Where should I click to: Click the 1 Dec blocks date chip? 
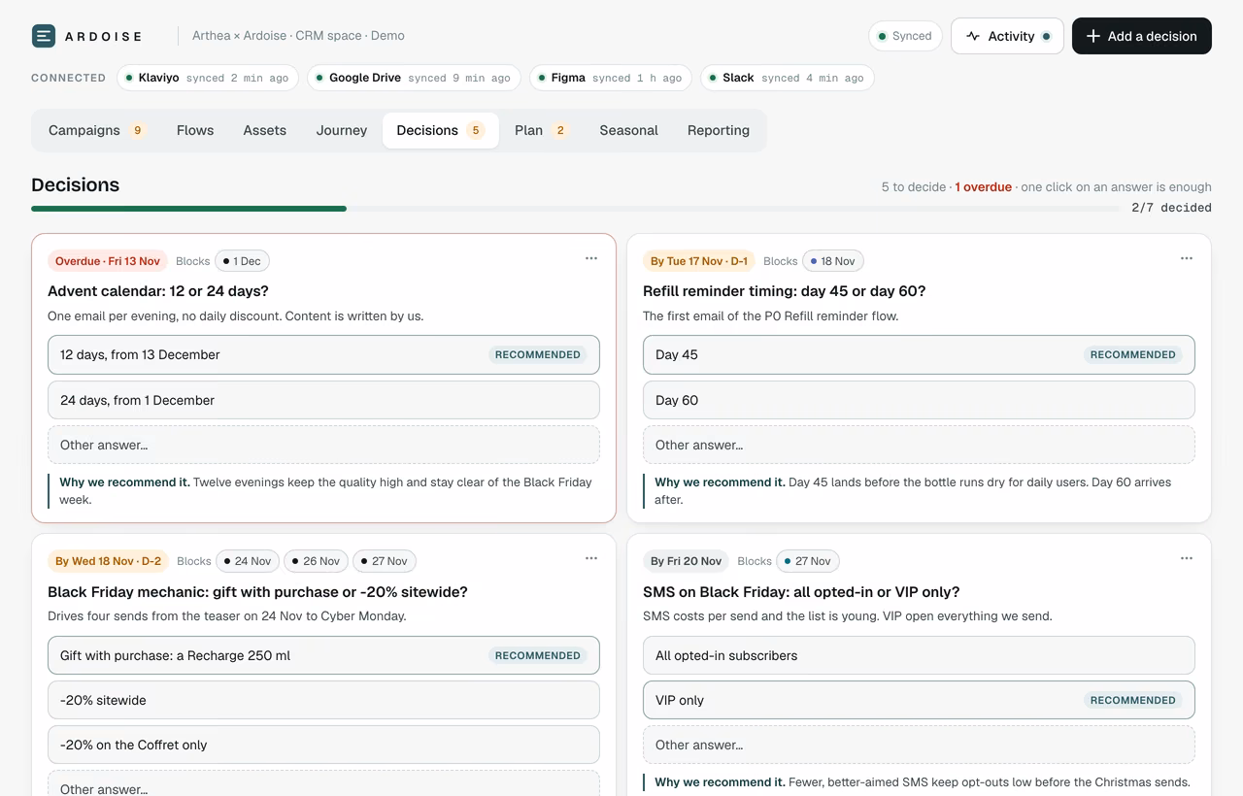(x=242, y=261)
